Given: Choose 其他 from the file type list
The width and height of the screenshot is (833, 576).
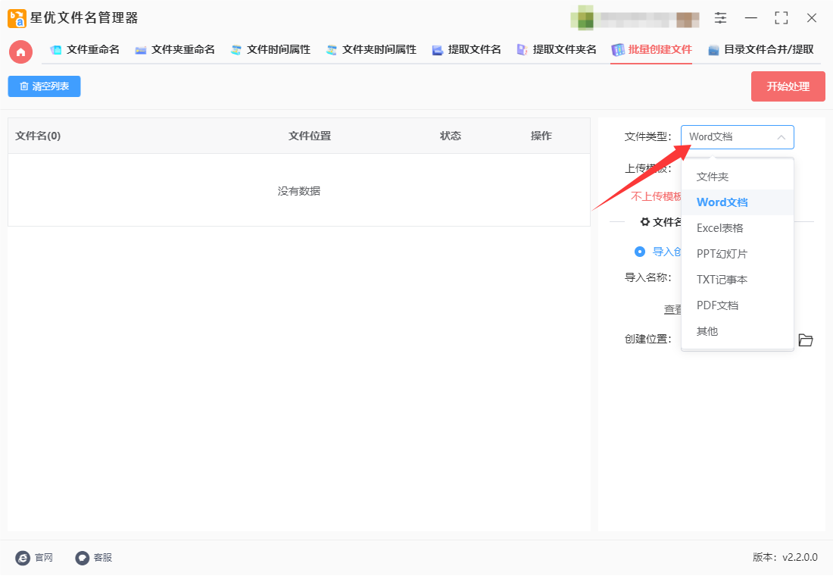Looking at the screenshot, I should click(738, 331).
